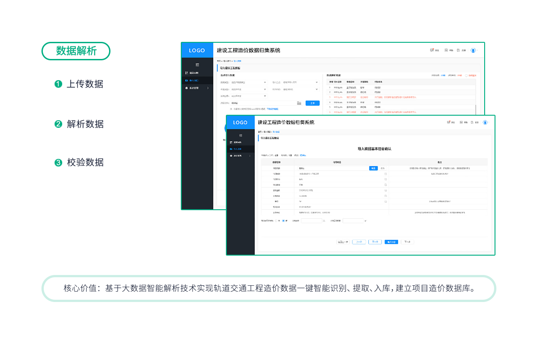Collapse the back window sidebar with the hamburger icon

[x=197, y=65]
